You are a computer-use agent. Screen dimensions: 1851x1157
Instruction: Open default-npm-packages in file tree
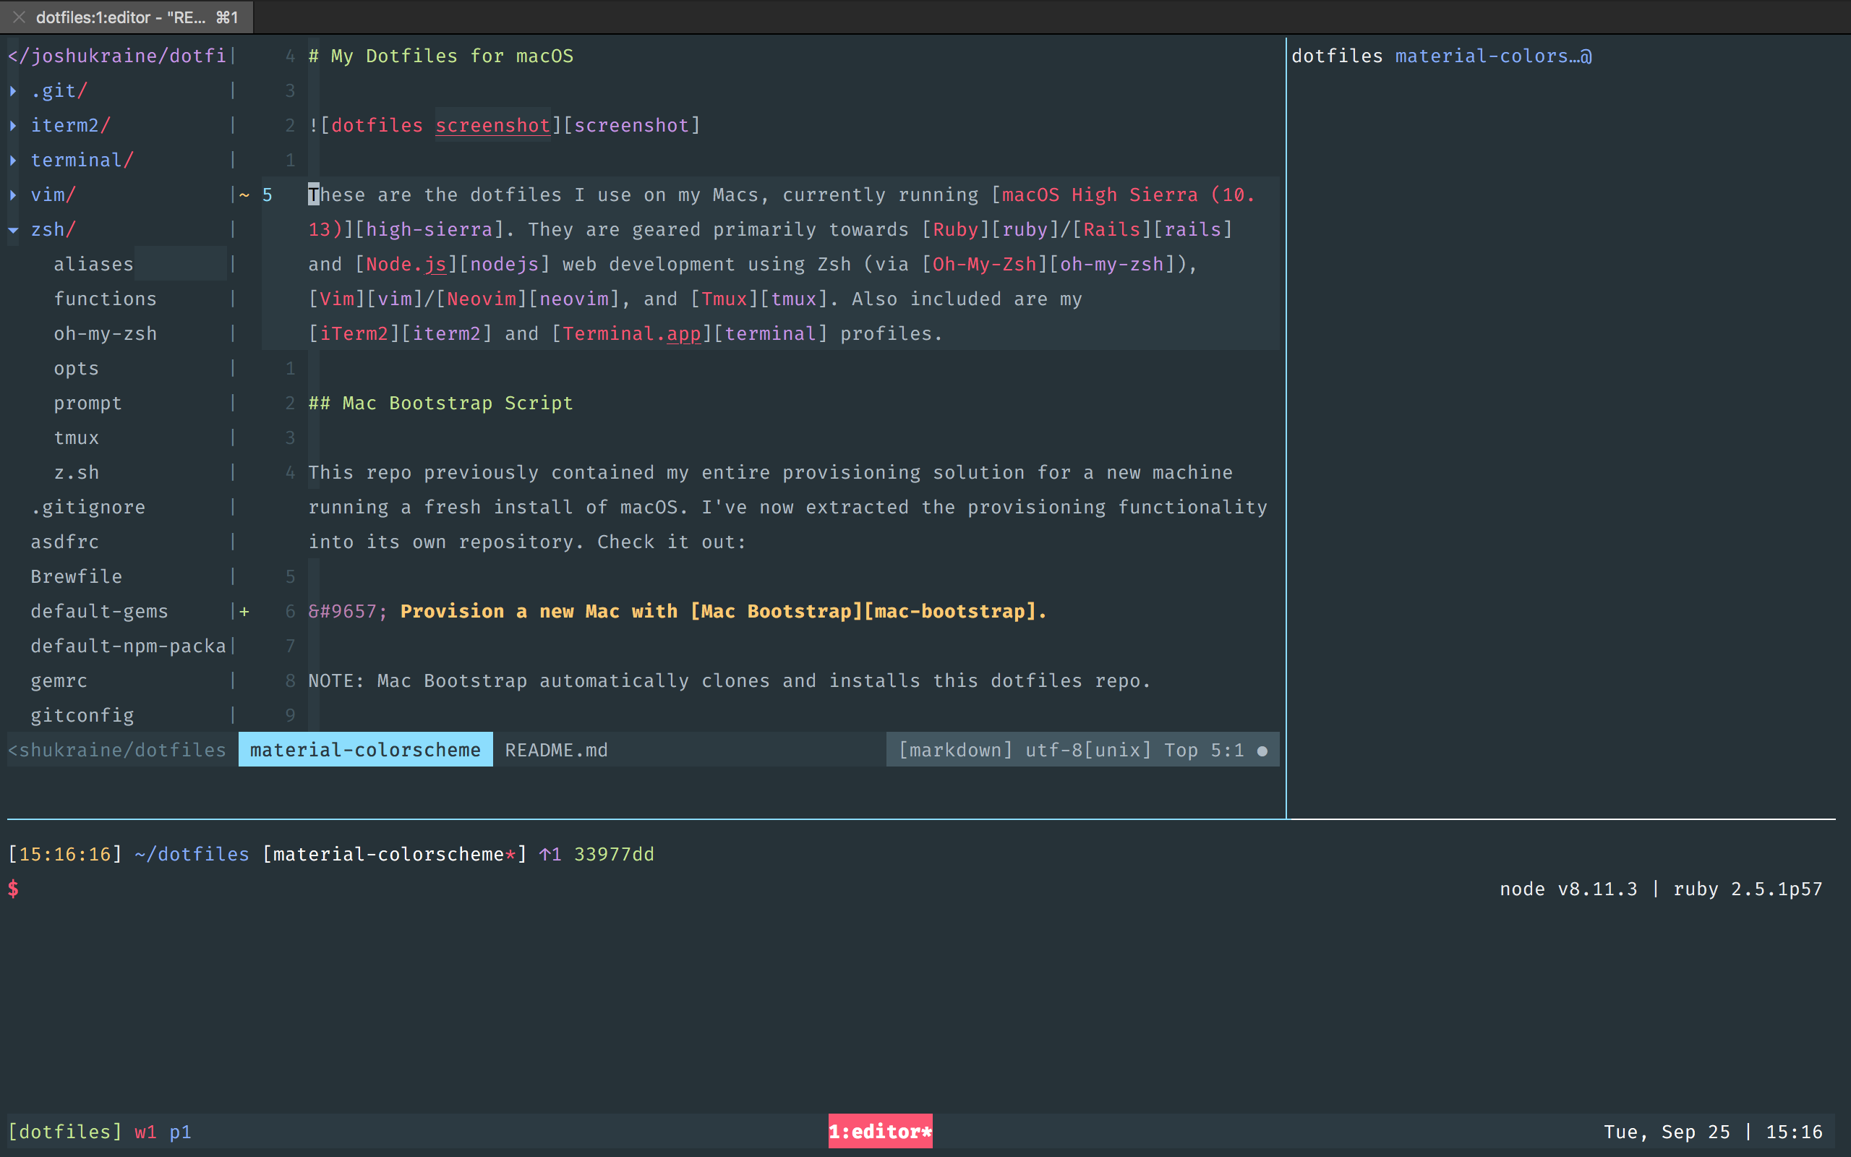128,646
